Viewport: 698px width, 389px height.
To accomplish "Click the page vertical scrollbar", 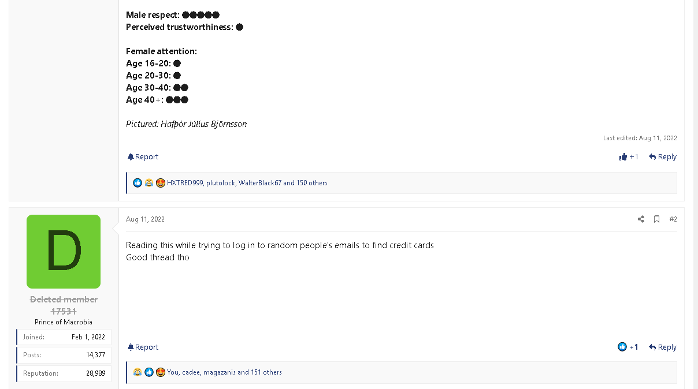I will tap(696, 194).
